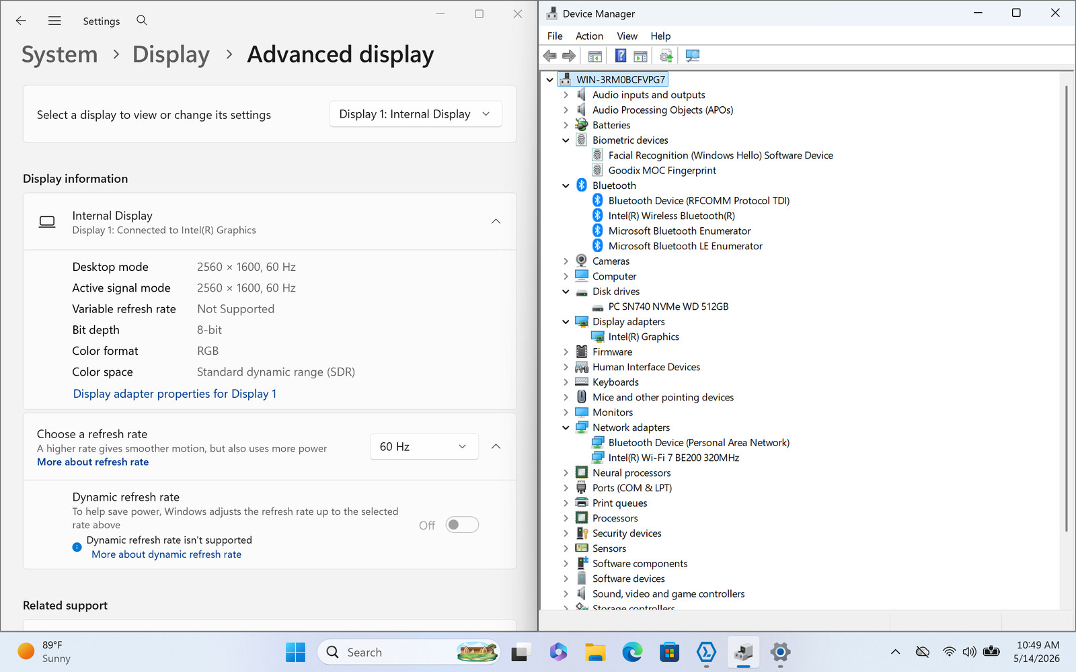
Task: Open the Help menu in Device Manager
Action: [660, 36]
